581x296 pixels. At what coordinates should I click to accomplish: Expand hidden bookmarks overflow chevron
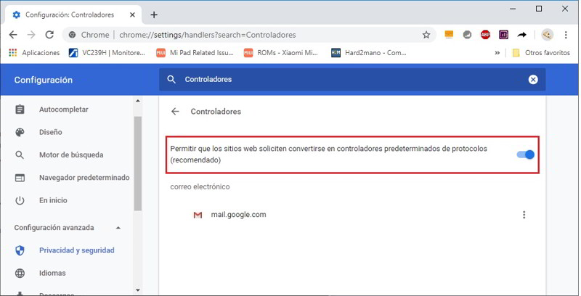pos(497,53)
